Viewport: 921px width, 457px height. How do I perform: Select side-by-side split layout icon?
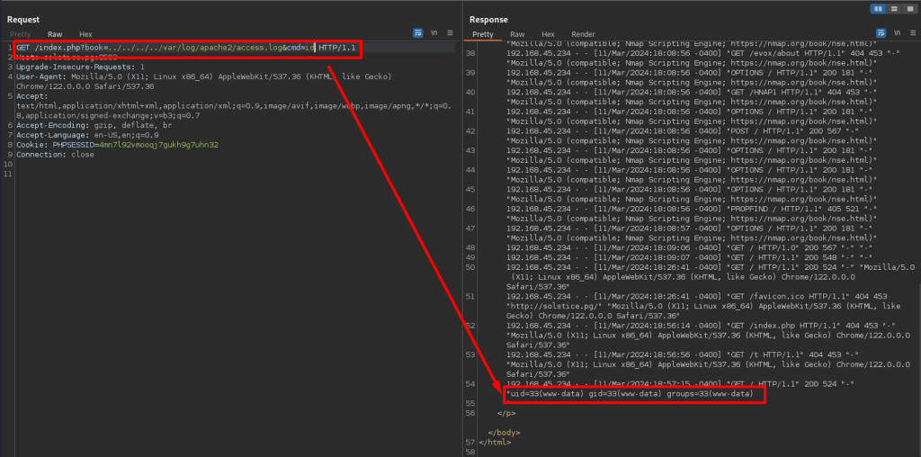pos(877,8)
